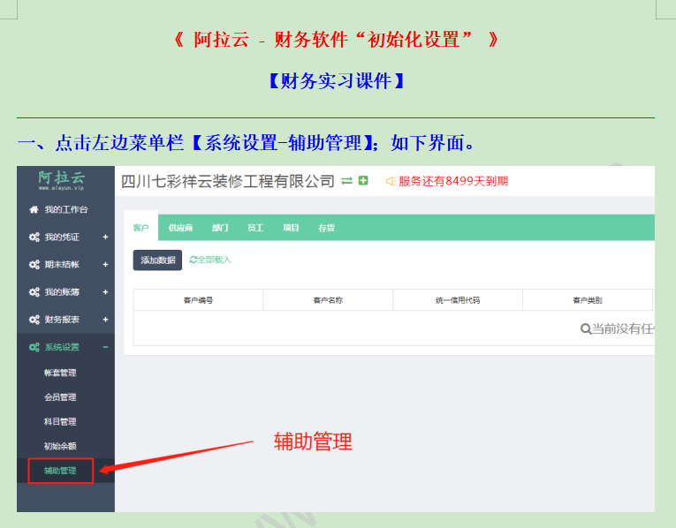Switch to the 部门 tab

pyautogui.click(x=220, y=228)
